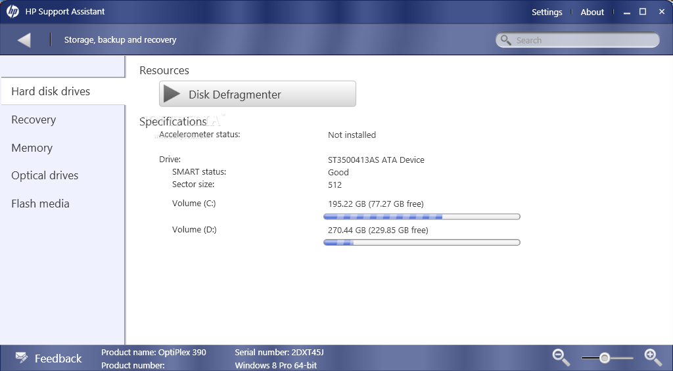Go back using the left arrow

(24, 40)
